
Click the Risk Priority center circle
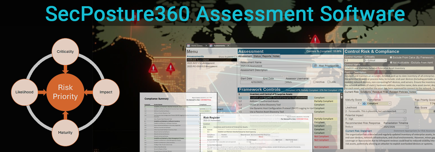pos(66,92)
